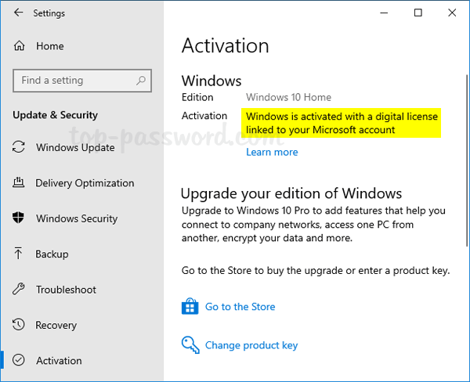The height and width of the screenshot is (382, 470).
Task: Click the Store shopping bag icon
Action: pos(190,306)
